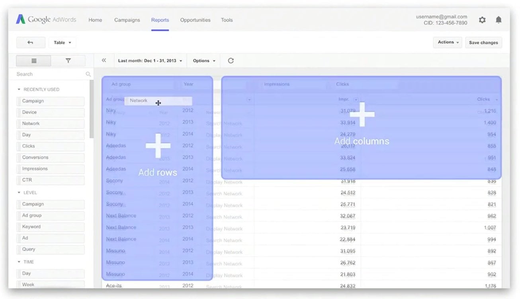520x299 pixels.
Task: Collapse the LEVEL section
Action: pos(19,193)
